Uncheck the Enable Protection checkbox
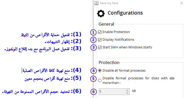This screenshot has height=98, width=184. coord(100,32)
